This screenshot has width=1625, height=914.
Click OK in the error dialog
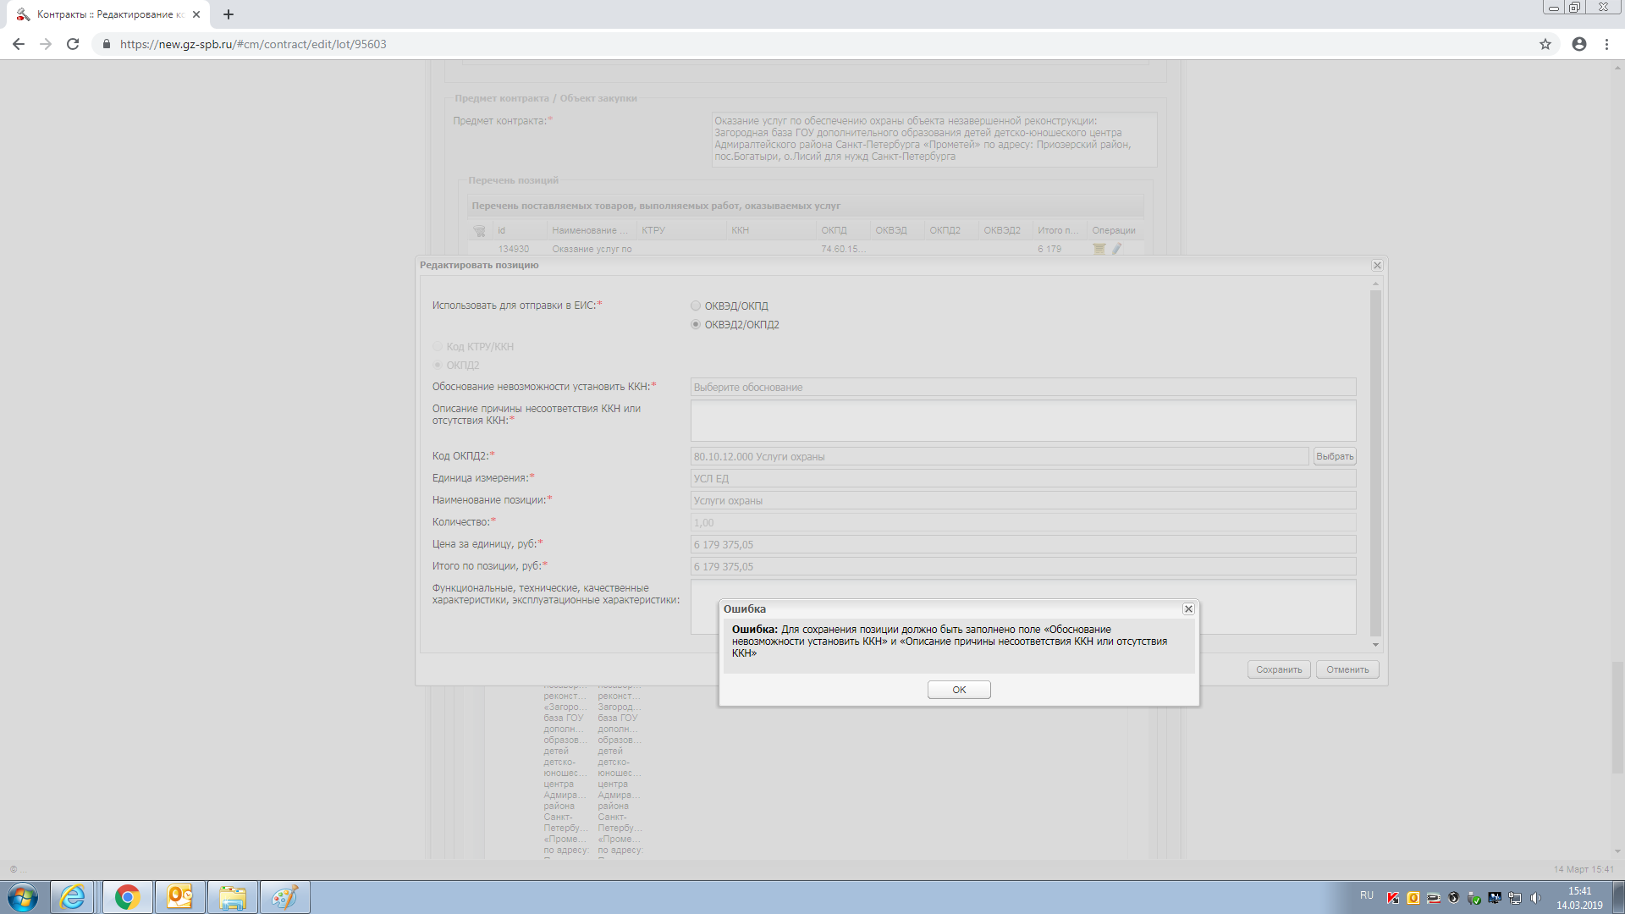(x=958, y=690)
